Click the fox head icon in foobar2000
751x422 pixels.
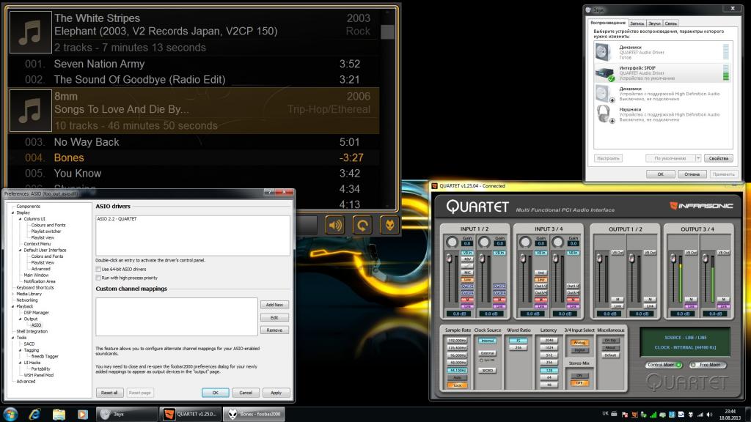[x=389, y=225]
